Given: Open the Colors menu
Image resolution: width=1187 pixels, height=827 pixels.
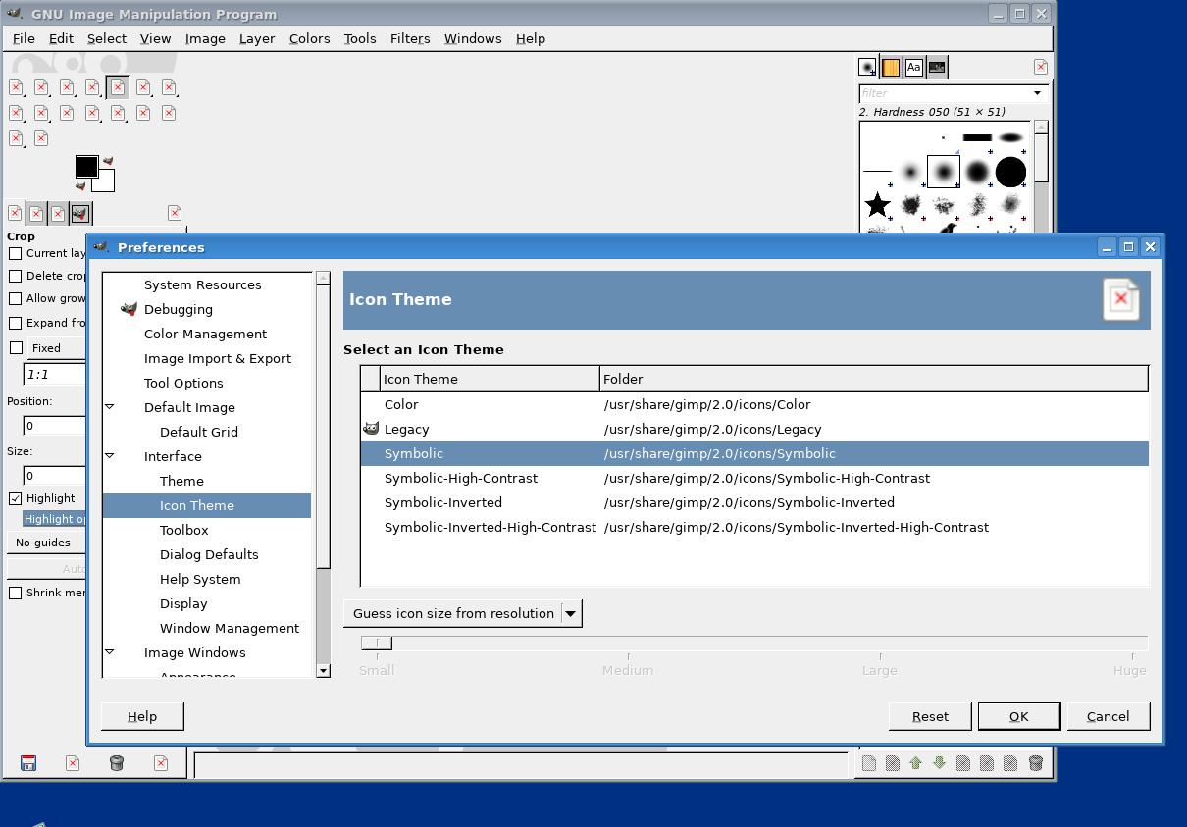Looking at the screenshot, I should 309,38.
